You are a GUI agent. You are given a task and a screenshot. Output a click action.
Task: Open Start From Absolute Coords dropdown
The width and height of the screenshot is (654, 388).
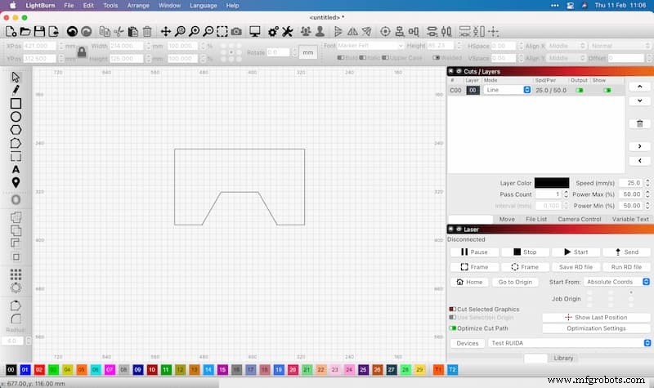(616, 282)
